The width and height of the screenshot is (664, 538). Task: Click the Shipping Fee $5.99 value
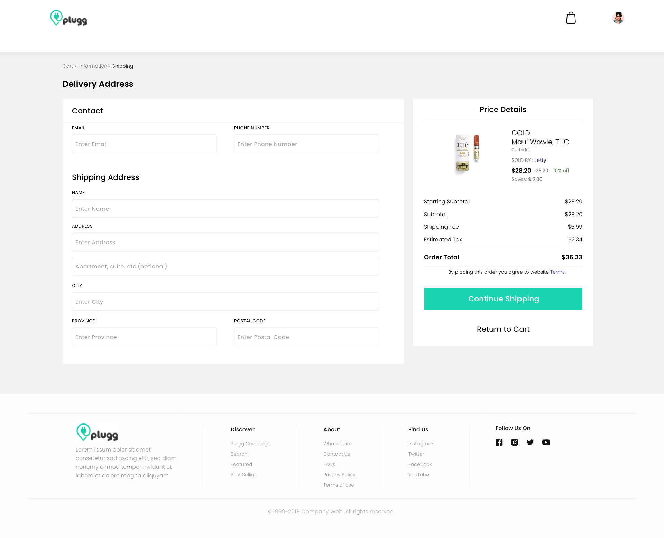coord(575,227)
